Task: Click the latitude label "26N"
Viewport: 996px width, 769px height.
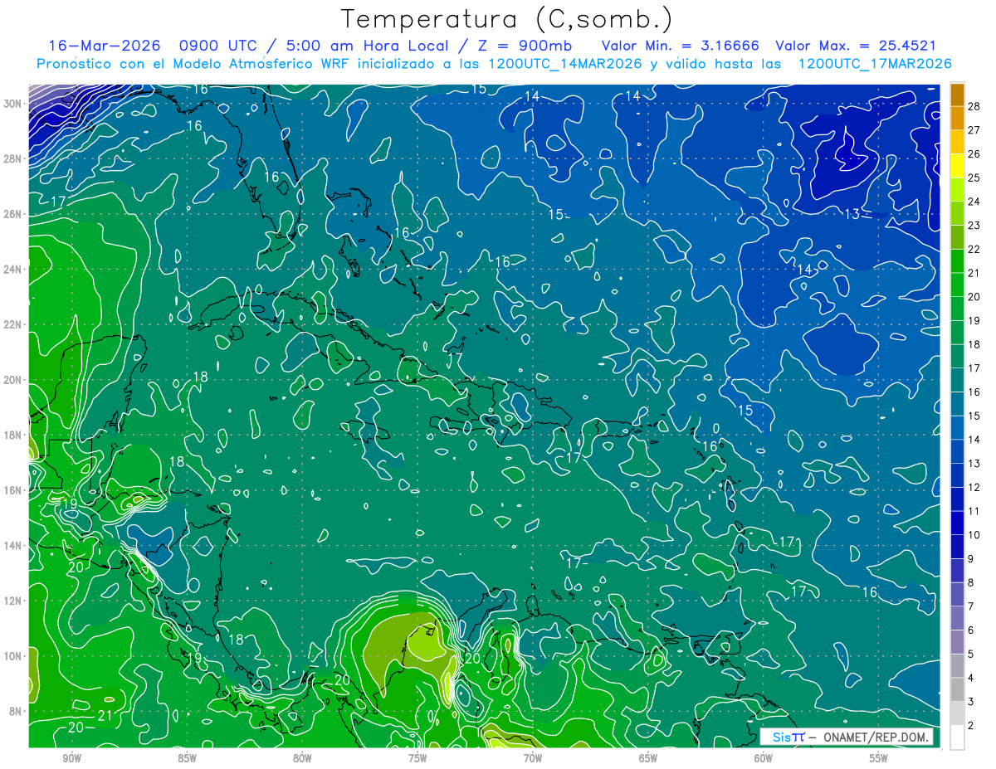Action: (14, 214)
